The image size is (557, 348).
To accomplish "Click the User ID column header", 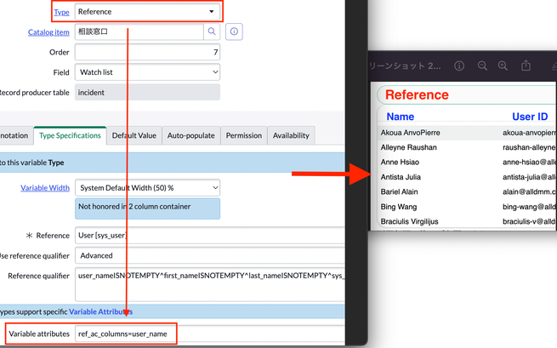I will (x=530, y=117).
